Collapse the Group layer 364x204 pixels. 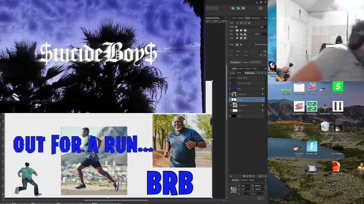230,100
